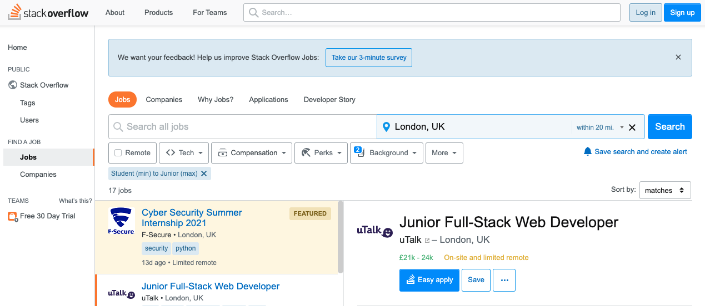Click the magnifier in Search all jobs

(118, 127)
